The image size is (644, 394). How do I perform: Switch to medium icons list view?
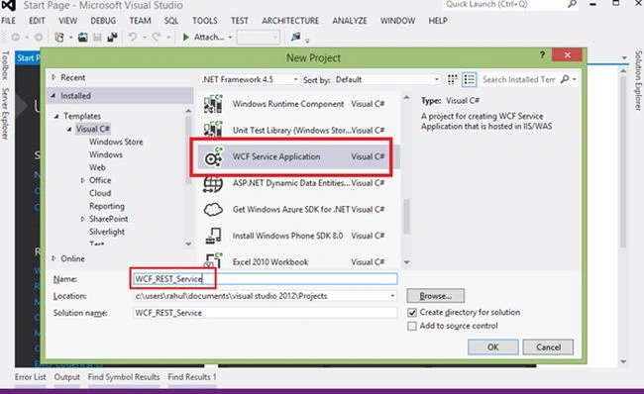(469, 79)
